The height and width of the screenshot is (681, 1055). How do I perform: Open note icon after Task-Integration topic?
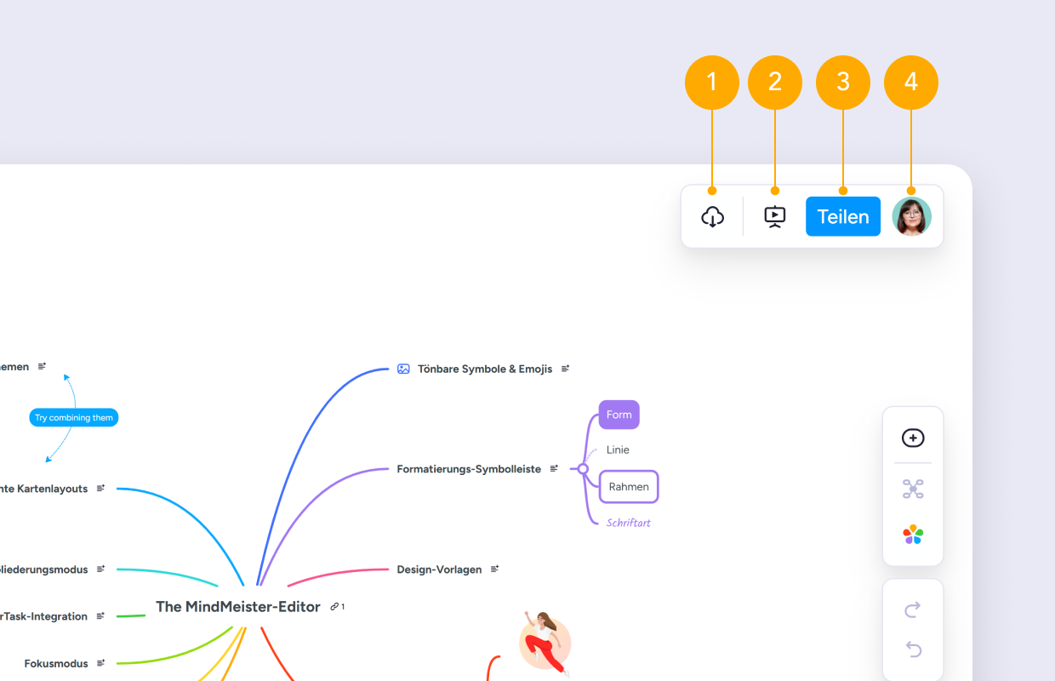[x=101, y=615]
